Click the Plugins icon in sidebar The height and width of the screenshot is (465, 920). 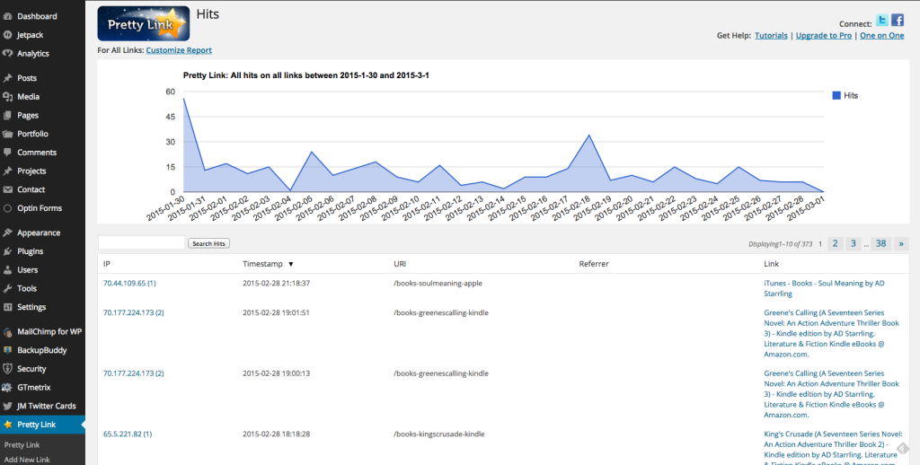coord(8,251)
